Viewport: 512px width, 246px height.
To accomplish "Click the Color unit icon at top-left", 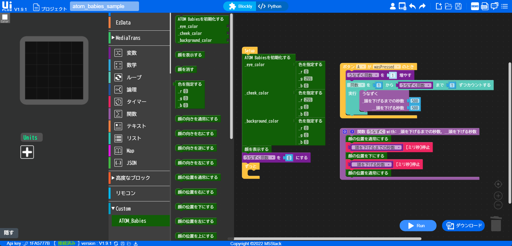I will tap(5, 18).
